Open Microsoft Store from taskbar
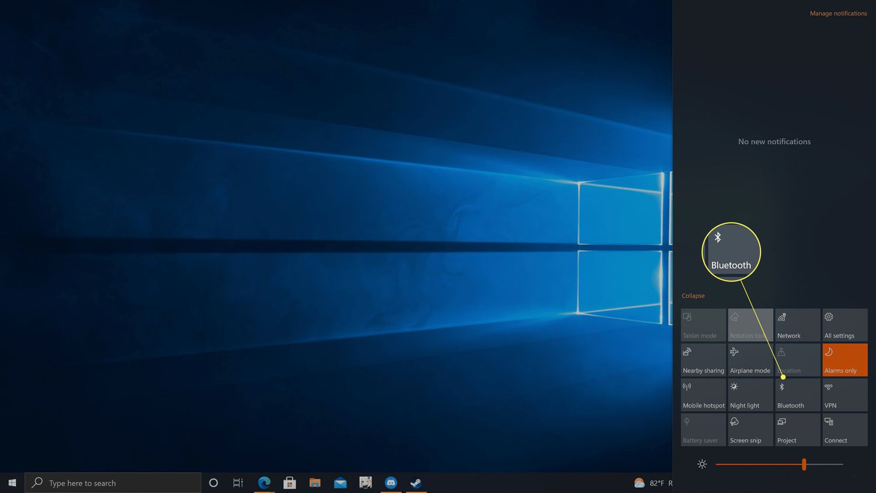Screen dimensions: 876x493 (289, 483)
